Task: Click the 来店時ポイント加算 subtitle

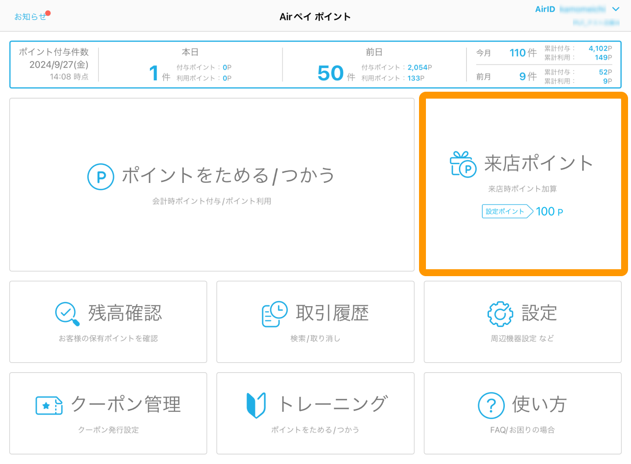Action: (523, 189)
